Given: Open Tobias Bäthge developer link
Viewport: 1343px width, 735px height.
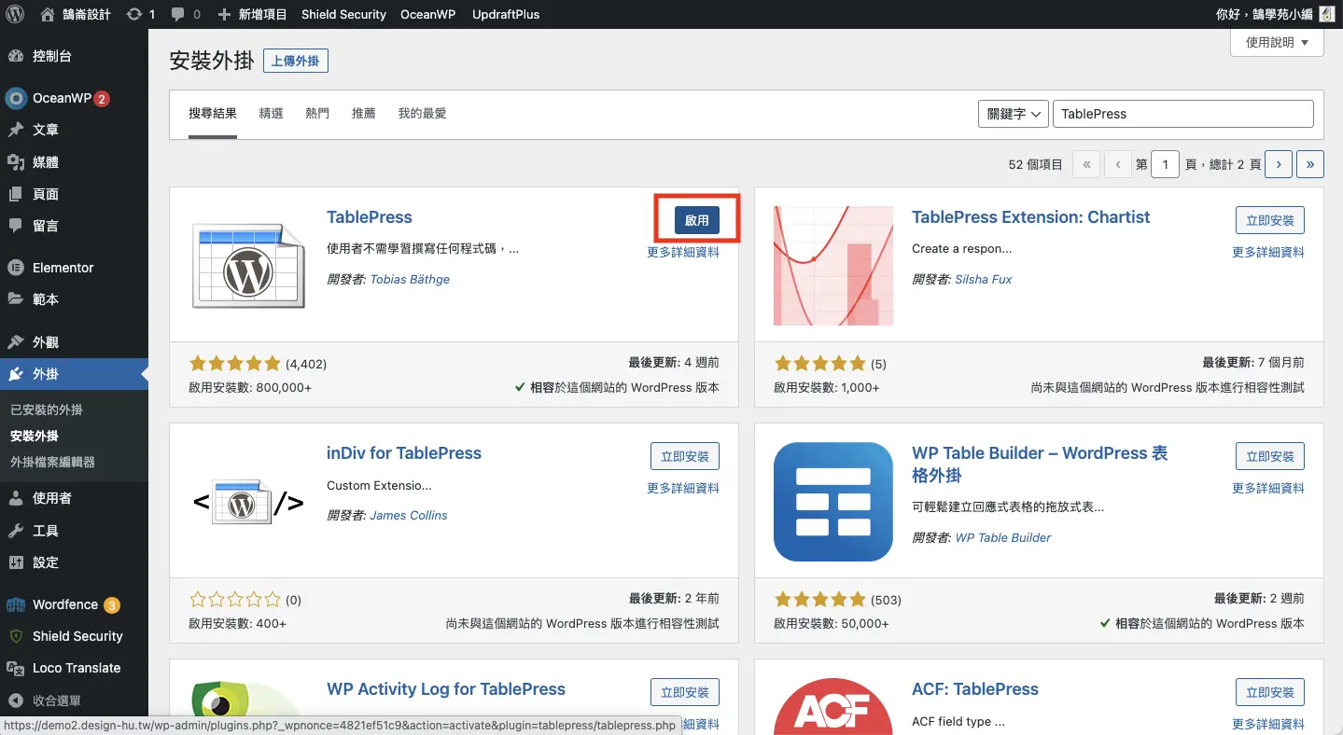Looking at the screenshot, I should (410, 279).
